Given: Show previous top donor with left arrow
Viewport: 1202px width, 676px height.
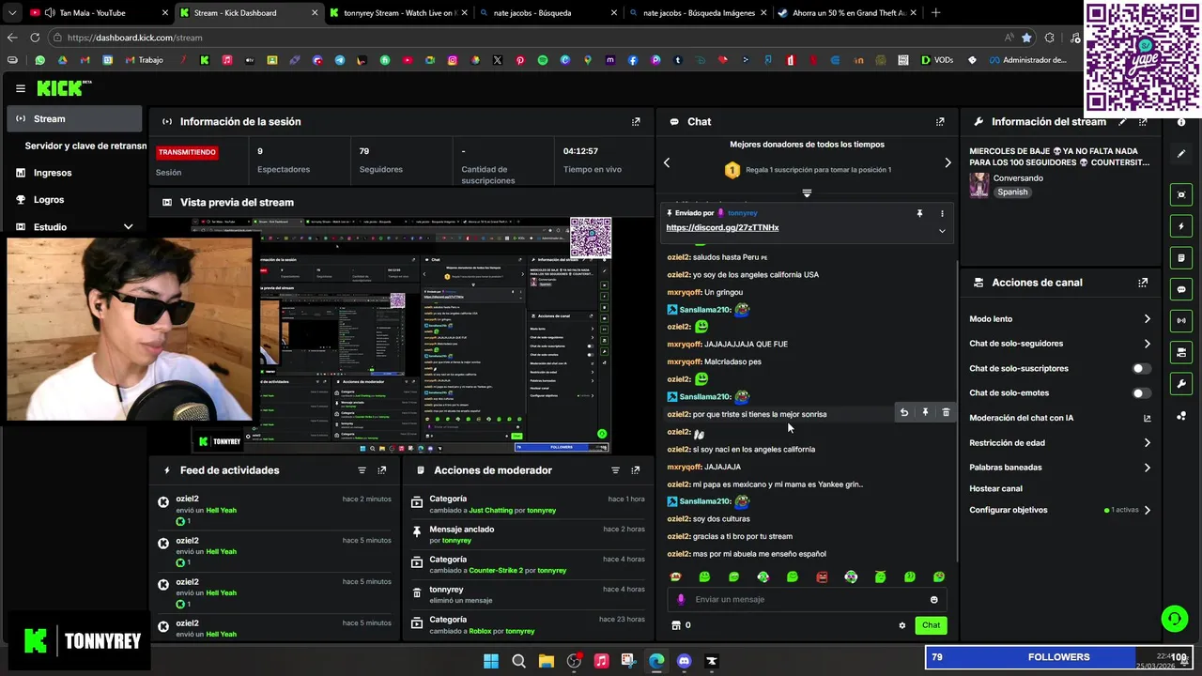Looking at the screenshot, I should click(667, 162).
